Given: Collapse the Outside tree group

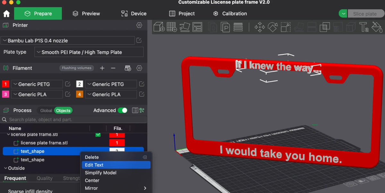Looking at the screenshot, I should (5, 168).
